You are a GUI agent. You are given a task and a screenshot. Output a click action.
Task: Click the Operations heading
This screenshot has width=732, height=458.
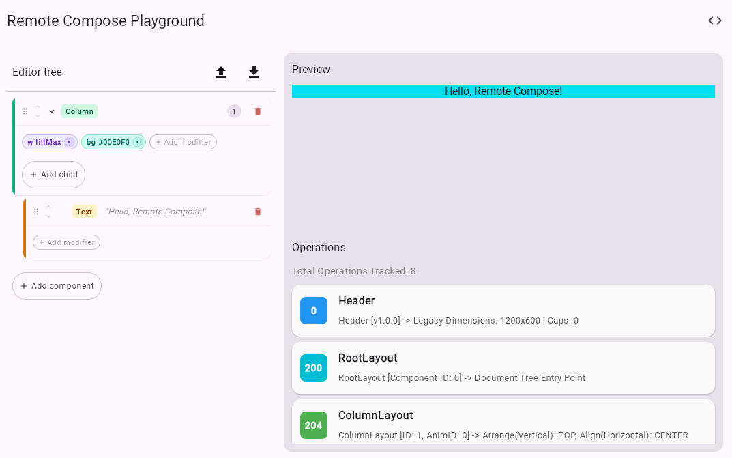(319, 248)
